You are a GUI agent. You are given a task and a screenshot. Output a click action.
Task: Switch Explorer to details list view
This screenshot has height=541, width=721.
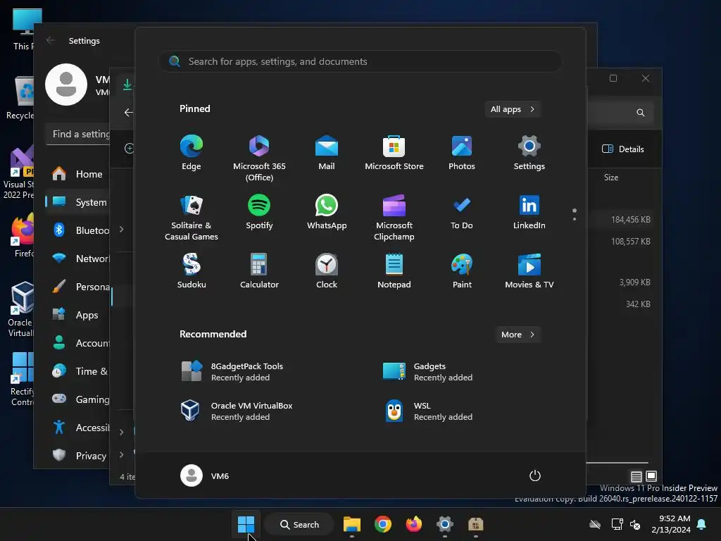(x=637, y=477)
